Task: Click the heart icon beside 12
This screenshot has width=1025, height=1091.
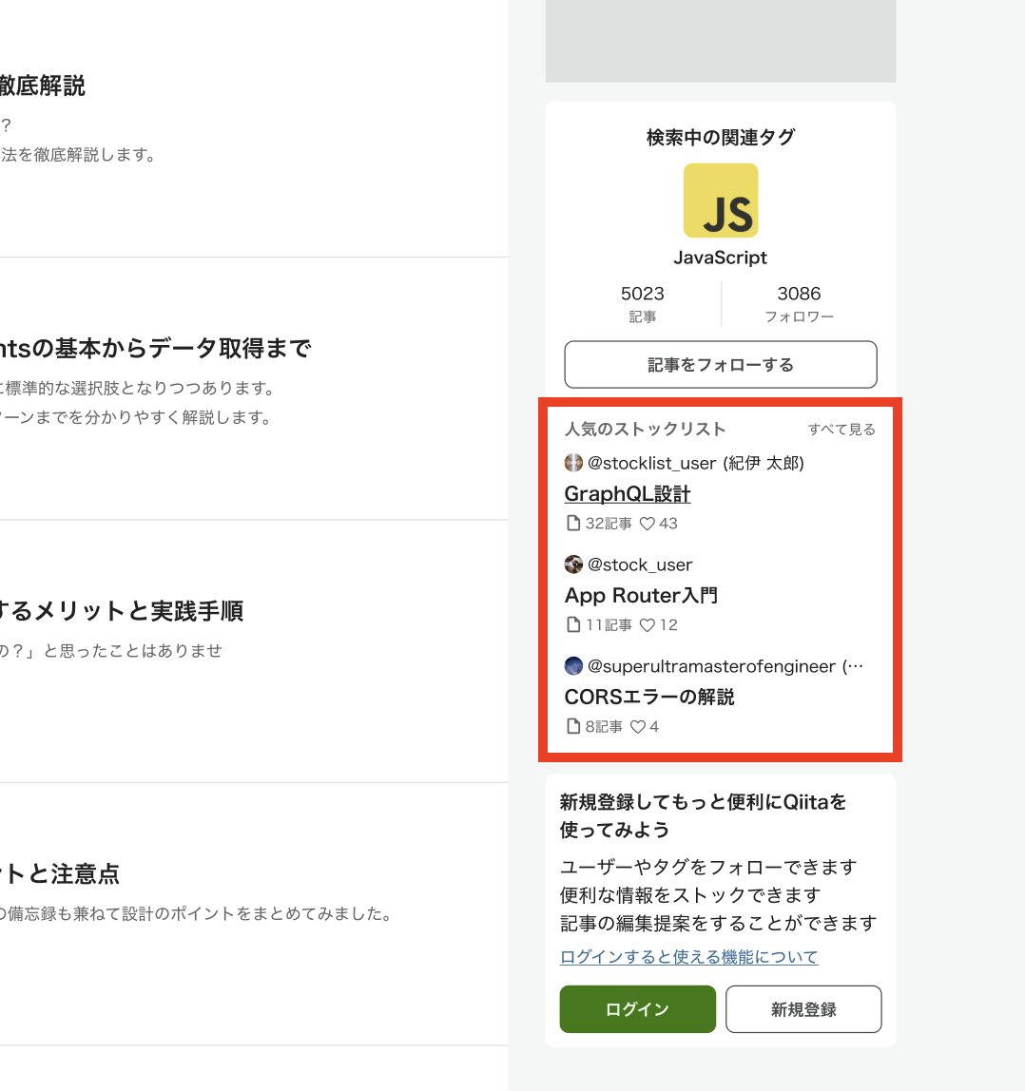Action: point(647,624)
